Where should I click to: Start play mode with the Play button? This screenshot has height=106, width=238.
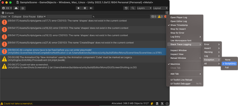tap(79, 8)
